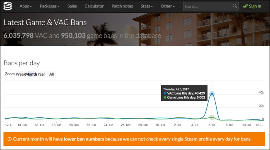Click the search magnifier icon

point(234,6)
